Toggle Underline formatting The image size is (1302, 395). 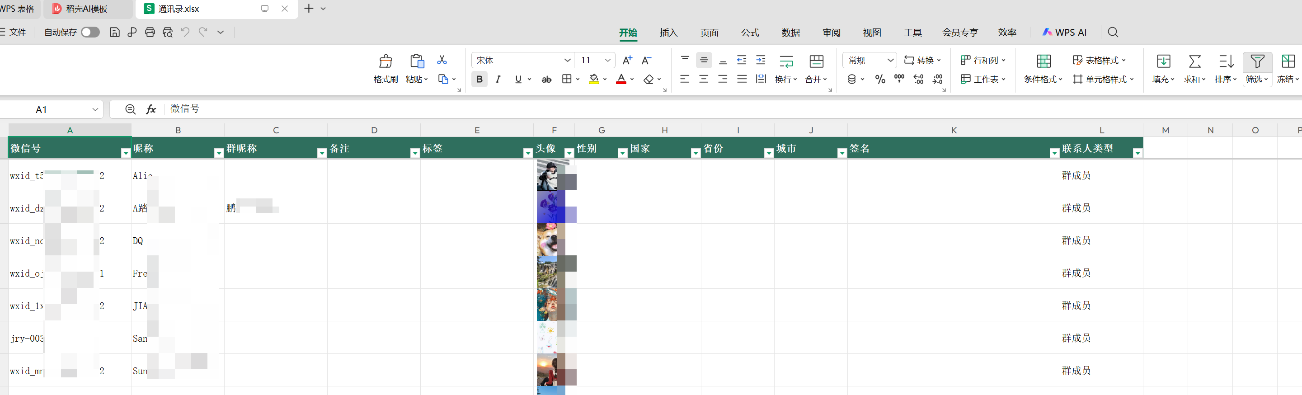coord(518,79)
